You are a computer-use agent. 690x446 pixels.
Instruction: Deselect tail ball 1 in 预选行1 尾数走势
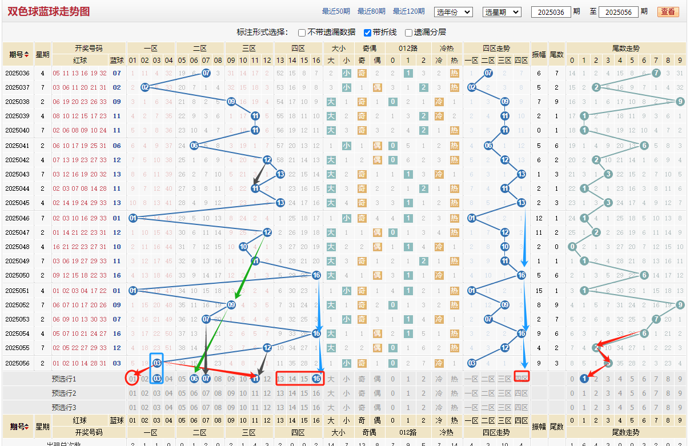(x=584, y=379)
